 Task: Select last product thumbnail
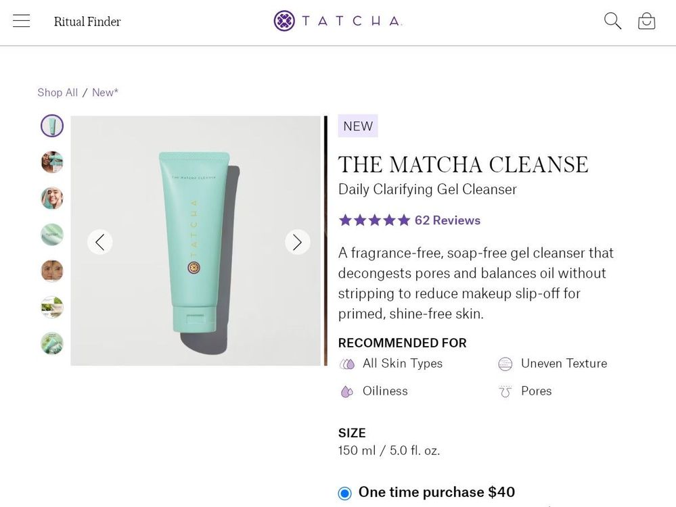point(52,343)
